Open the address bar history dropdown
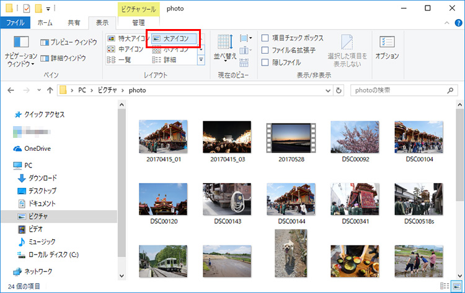465x293 pixels. 326,90
